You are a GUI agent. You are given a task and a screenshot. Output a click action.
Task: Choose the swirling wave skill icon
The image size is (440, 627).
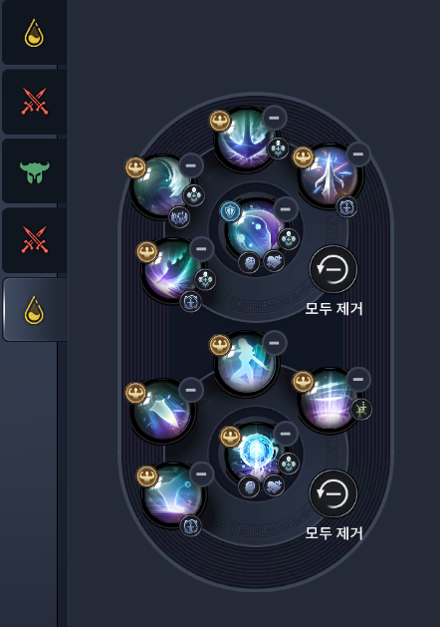[163, 186]
